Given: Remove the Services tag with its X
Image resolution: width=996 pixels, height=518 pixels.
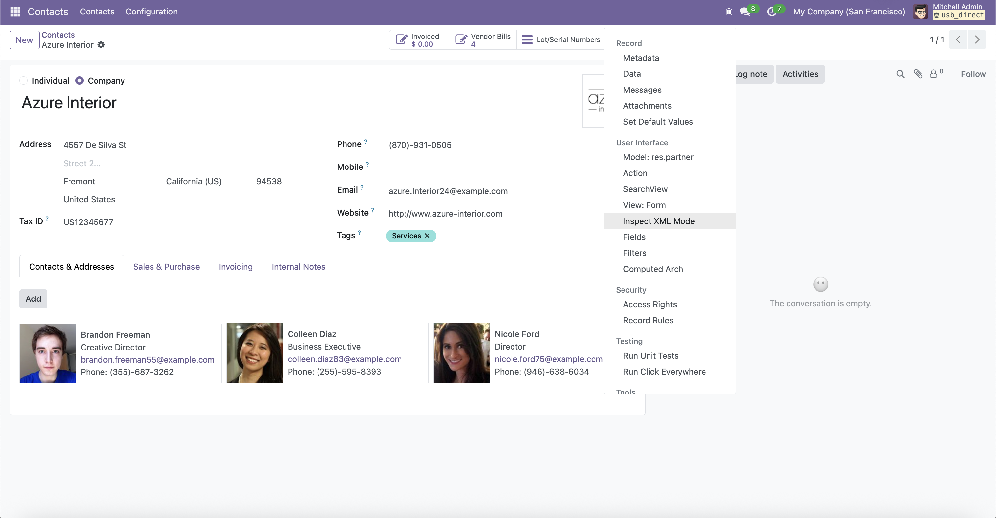Looking at the screenshot, I should (x=427, y=236).
